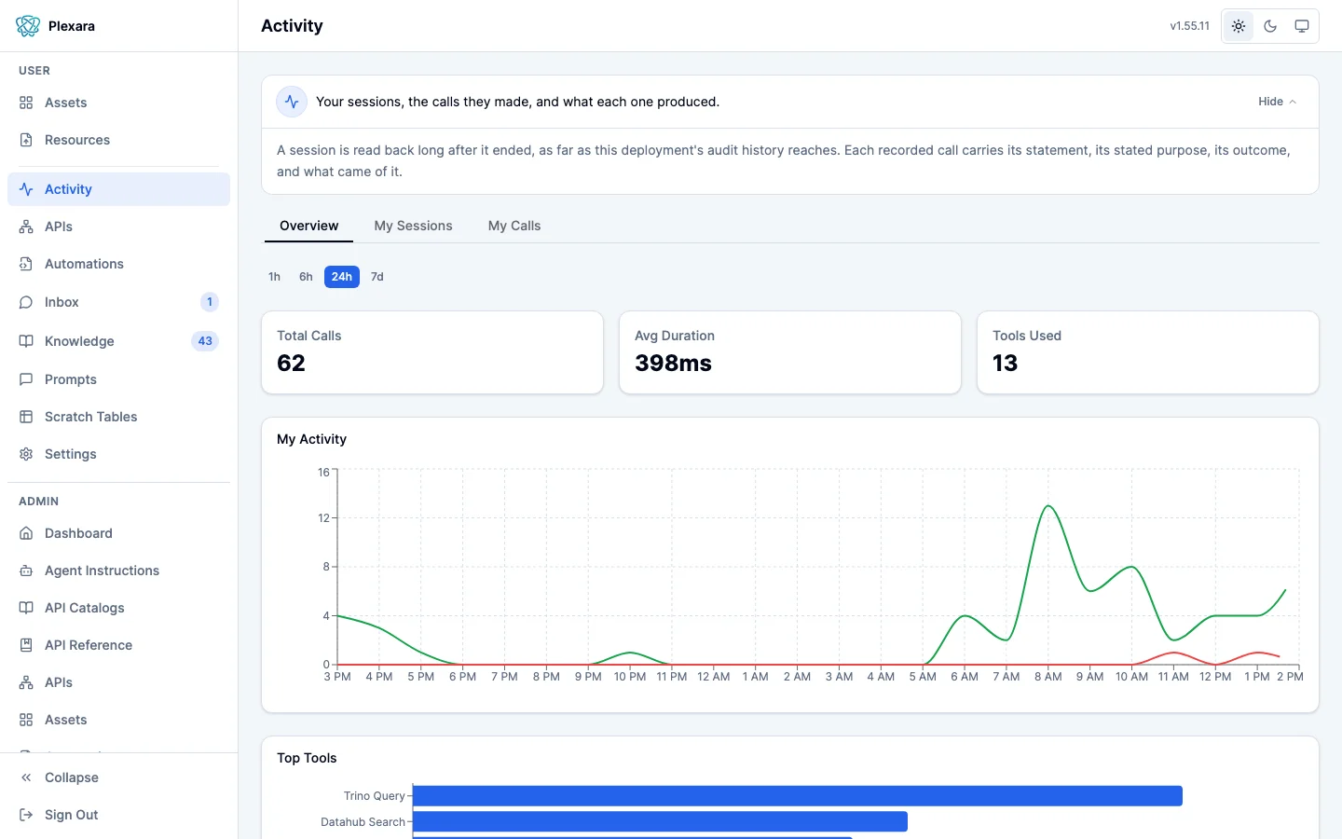The height and width of the screenshot is (839, 1342).
Task: Click the Knowledge badge showing 43
Action: (x=205, y=341)
